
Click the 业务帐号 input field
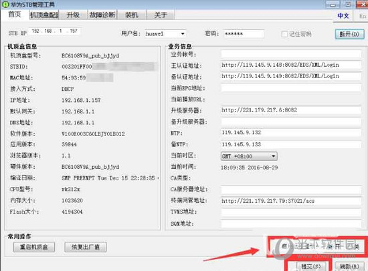291,54
